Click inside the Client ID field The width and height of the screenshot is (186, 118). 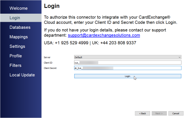coord(128,62)
